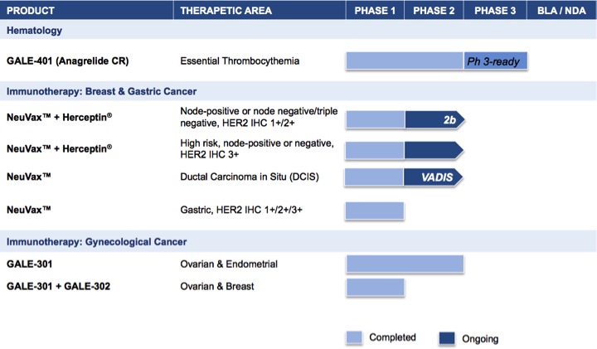Click the VADIS ongoing trial arrow
This screenshot has height=349, width=597.
[x=433, y=177]
